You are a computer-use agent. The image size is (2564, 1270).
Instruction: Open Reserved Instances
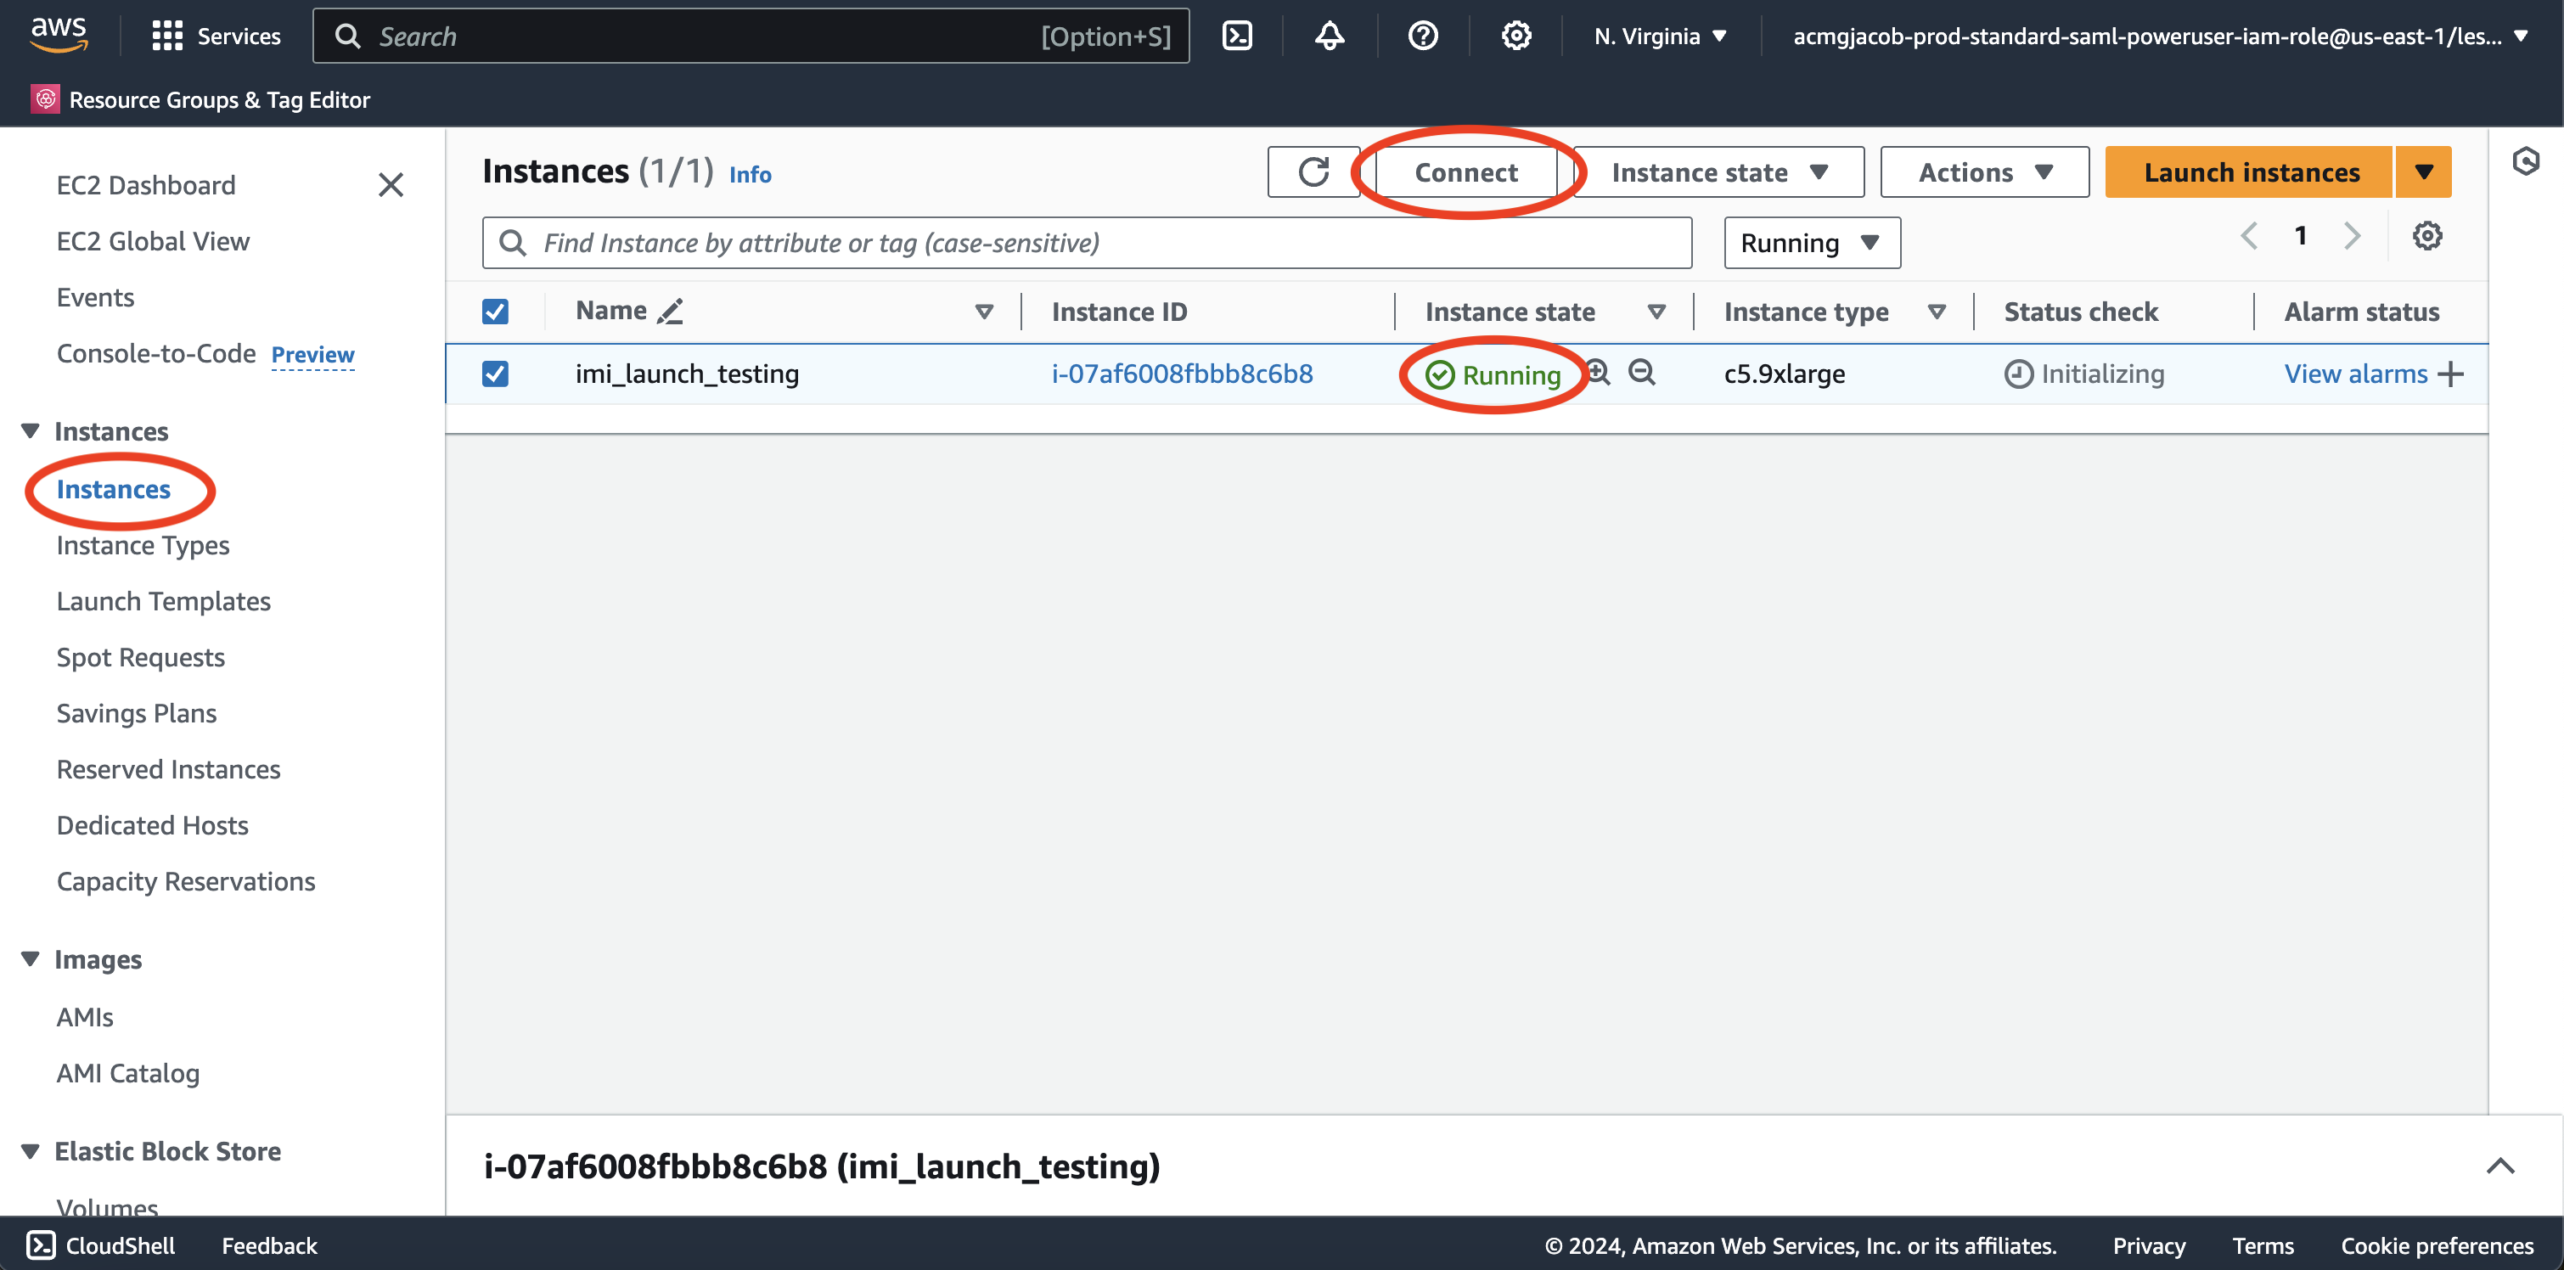pyautogui.click(x=168, y=769)
